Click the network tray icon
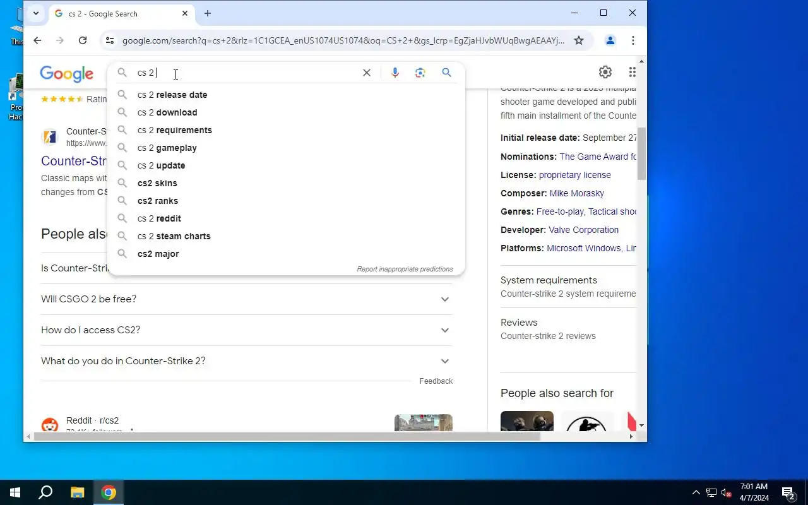Viewport: 808px width, 505px height. point(711,493)
